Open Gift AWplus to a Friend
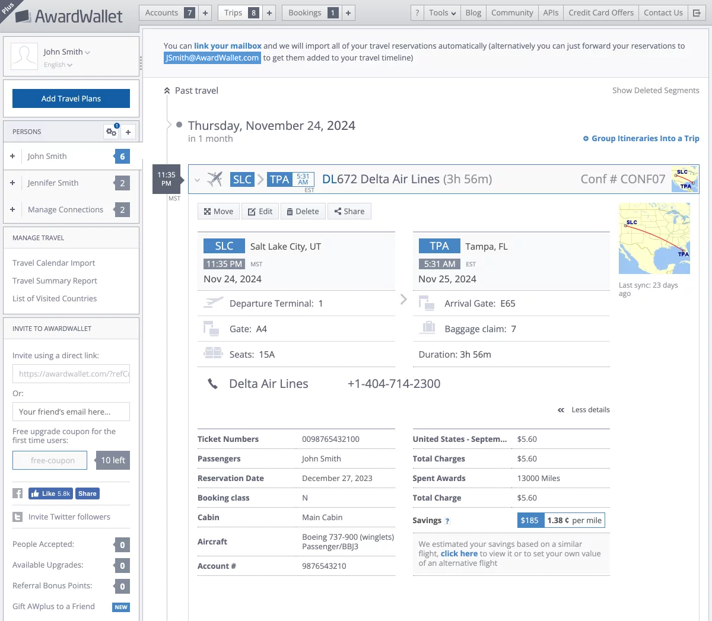The width and height of the screenshot is (712, 621). 53,606
